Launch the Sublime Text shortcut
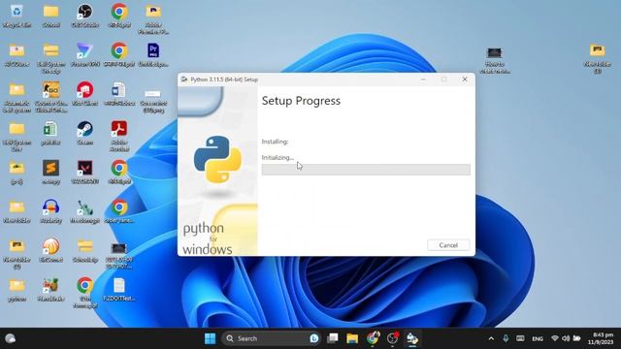Image resolution: width=621 pixels, height=349 pixels. coord(51,173)
